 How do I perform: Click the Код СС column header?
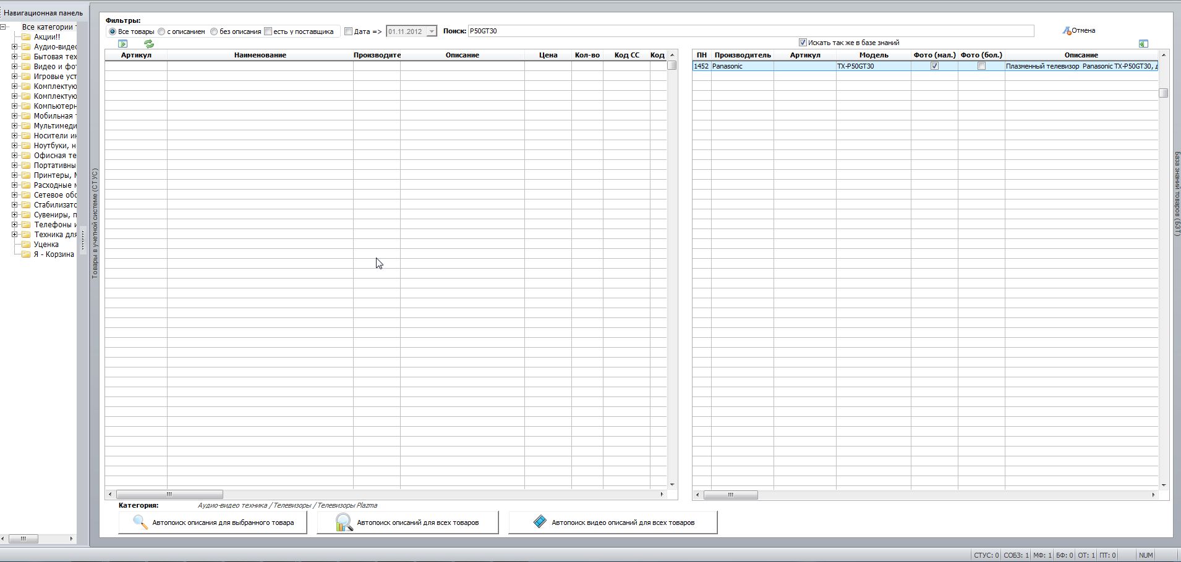coord(626,55)
